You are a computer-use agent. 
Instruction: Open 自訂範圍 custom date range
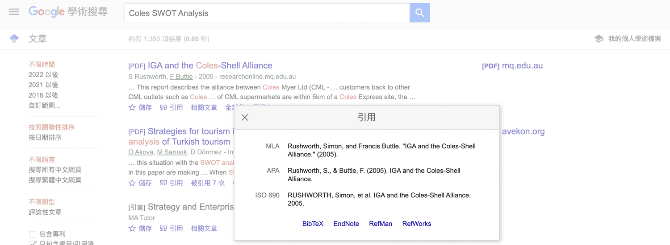(44, 106)
